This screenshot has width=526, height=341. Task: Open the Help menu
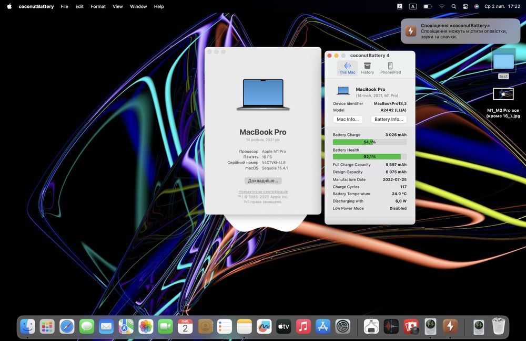[159, 6]
